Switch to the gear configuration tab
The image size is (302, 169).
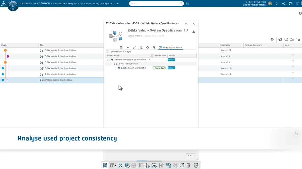point(148,47)
